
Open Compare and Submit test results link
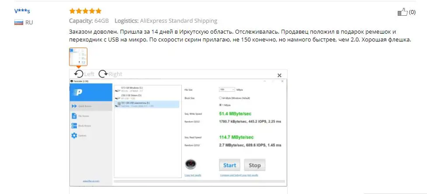point(239,175)
